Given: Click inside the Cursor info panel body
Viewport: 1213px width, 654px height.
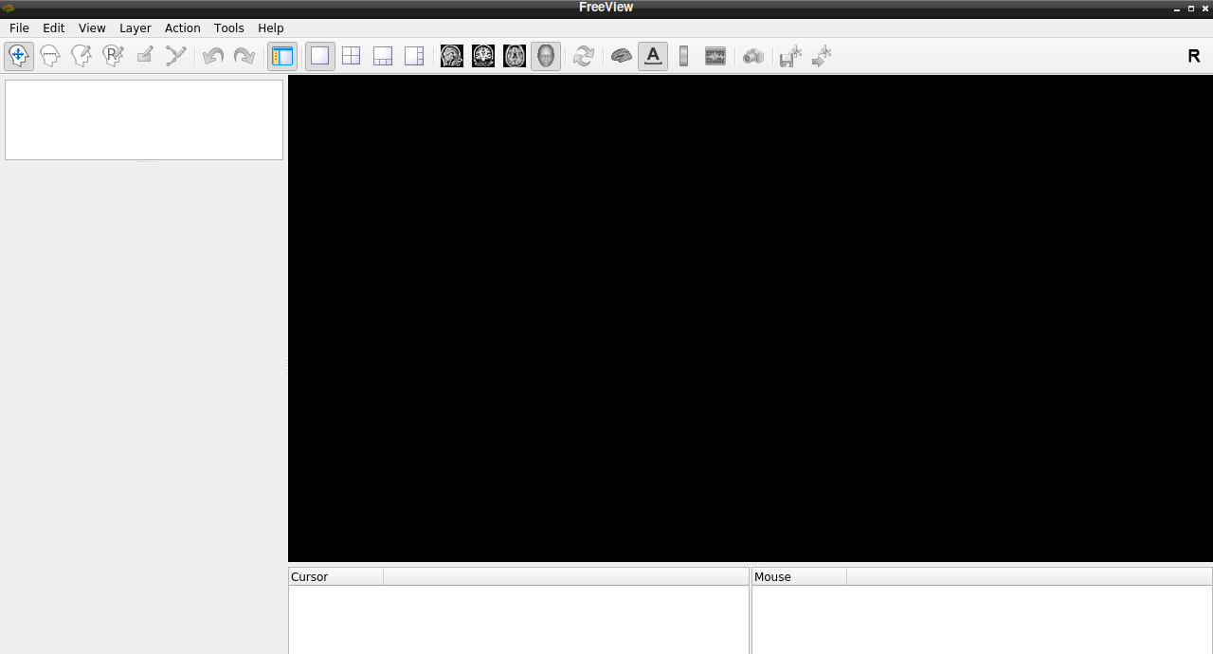Looking at the screenshot, I should pos(518,619).
